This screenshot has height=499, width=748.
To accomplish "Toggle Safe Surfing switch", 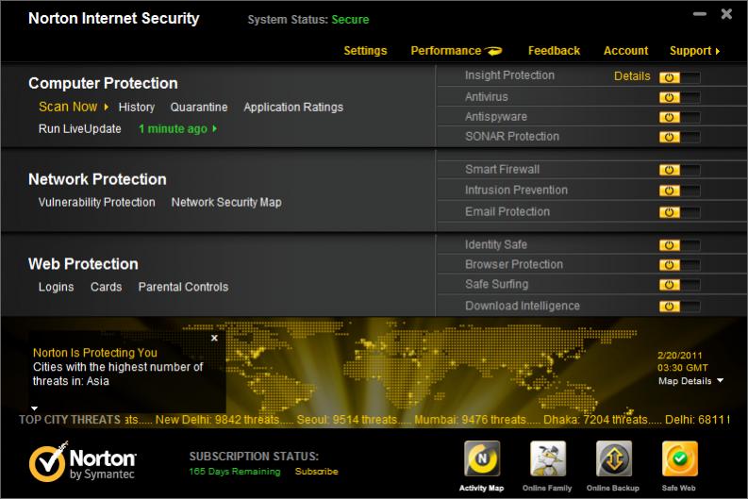I will coord(680,285).
